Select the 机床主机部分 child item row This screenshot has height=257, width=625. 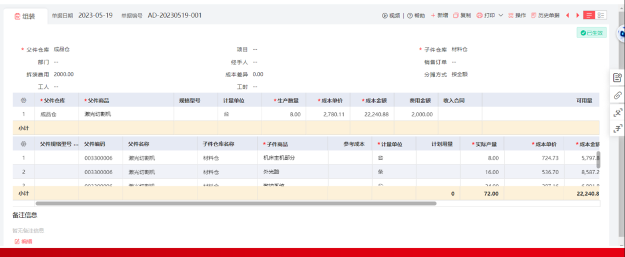coord(280,158)
